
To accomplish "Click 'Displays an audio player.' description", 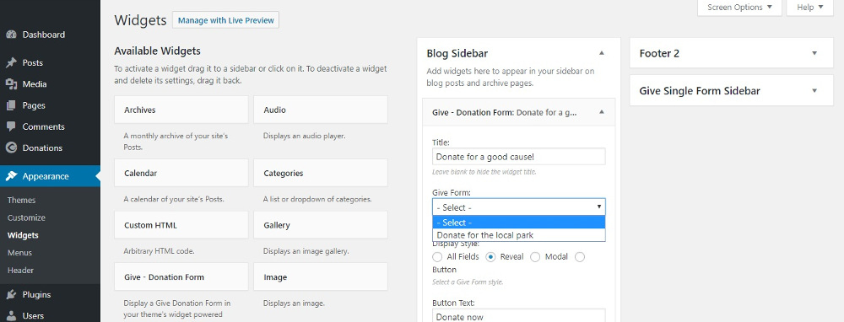I will point(304,136).
